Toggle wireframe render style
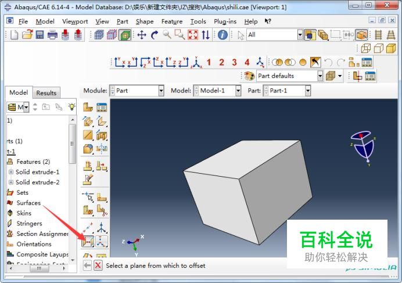Screen dimensions: 402x283 (366, 48)
